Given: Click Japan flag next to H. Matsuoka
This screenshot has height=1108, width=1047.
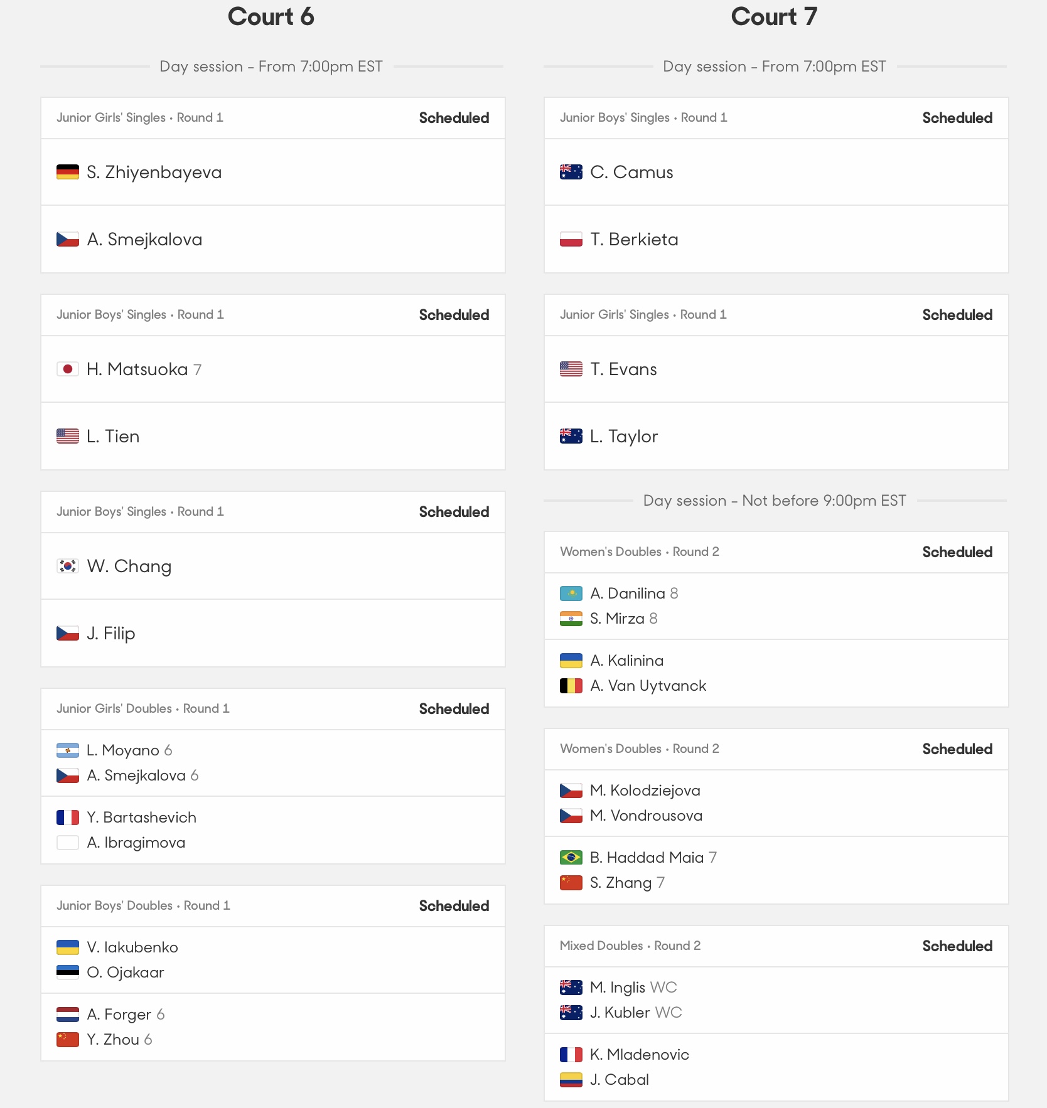Looking at the screenshot, I should coord(68,369).
